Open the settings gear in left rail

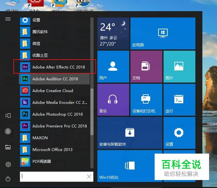tap(8, 164)
